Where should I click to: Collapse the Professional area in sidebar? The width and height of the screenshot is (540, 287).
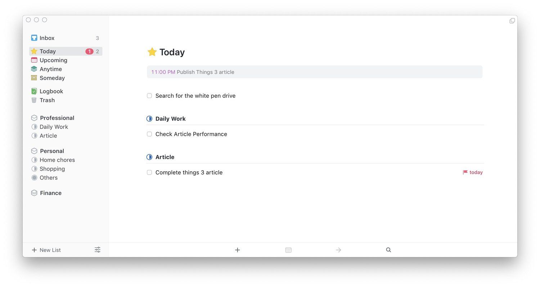[57, 118]
